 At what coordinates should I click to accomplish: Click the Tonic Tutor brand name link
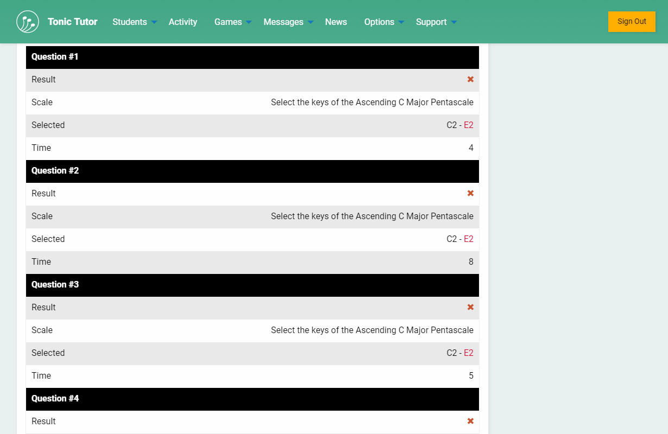click(72, 22)
